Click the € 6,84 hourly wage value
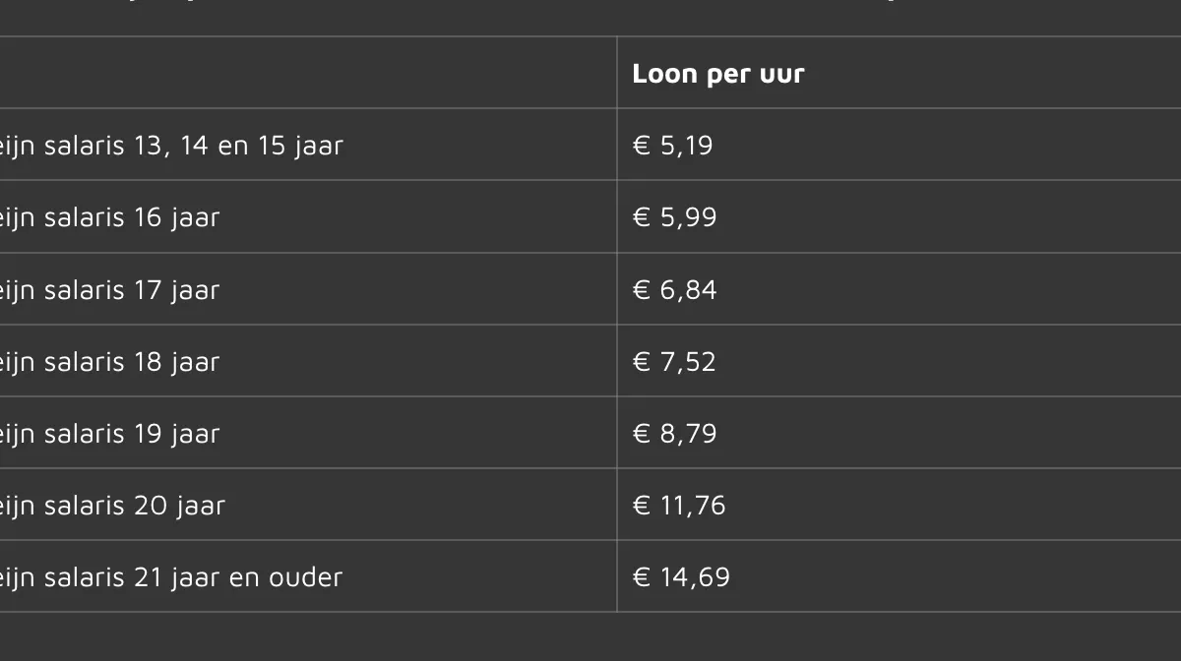 coord(674,290)
